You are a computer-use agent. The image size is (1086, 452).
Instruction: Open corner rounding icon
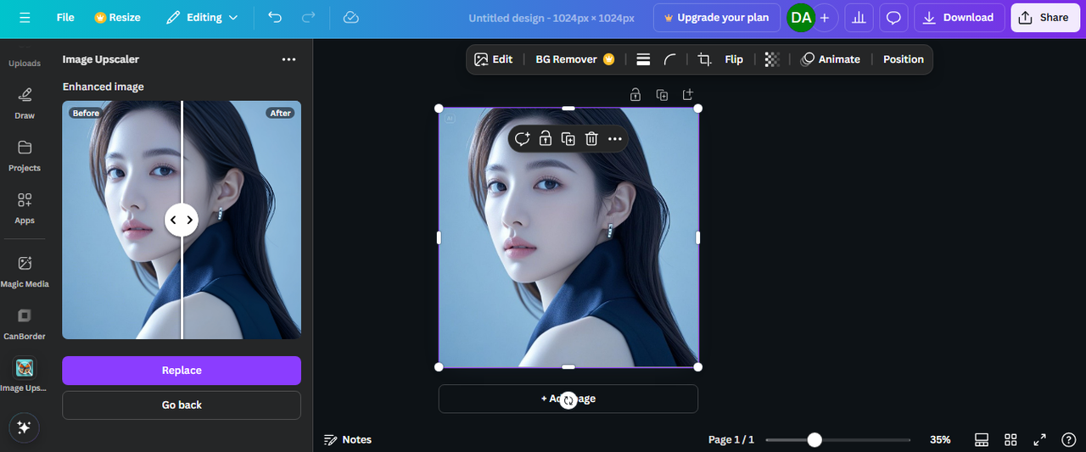pyautogui.click(x=670, y=59)
